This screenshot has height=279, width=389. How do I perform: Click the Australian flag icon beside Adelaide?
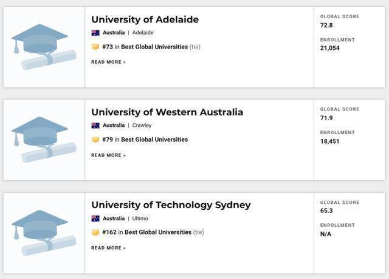95,33
